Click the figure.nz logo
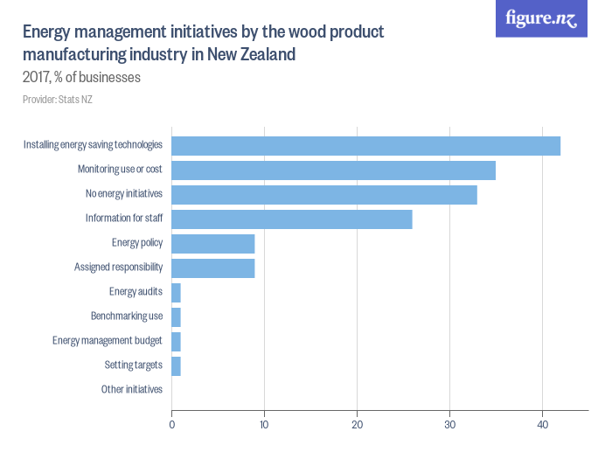The height and width of the screenshot is (459, 612). tap(541, 18)
